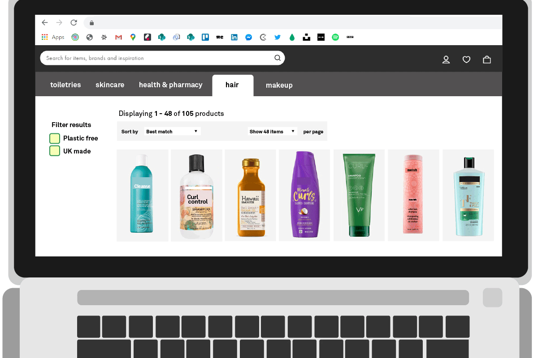
Task: Open the Spotify bookmark
Action: 335,38
